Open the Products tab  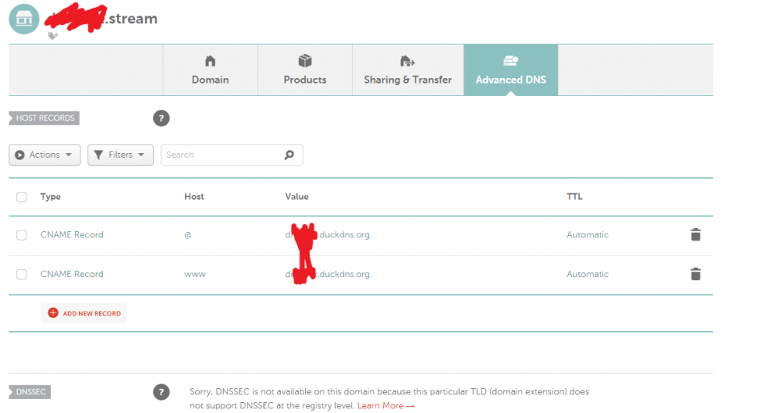tap(305, 70)
